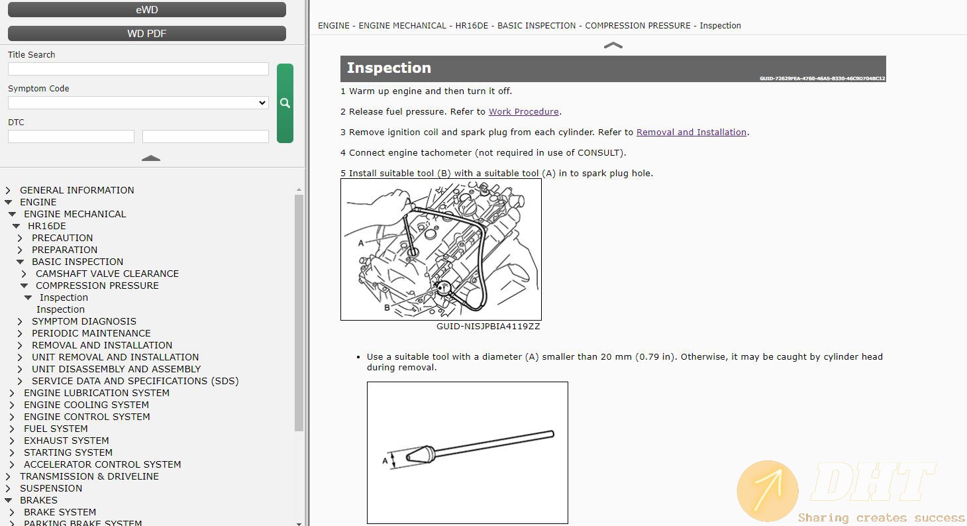Select EXHAUST SYSTEM tree item
967x526 pixels.
tap(66, 441)
